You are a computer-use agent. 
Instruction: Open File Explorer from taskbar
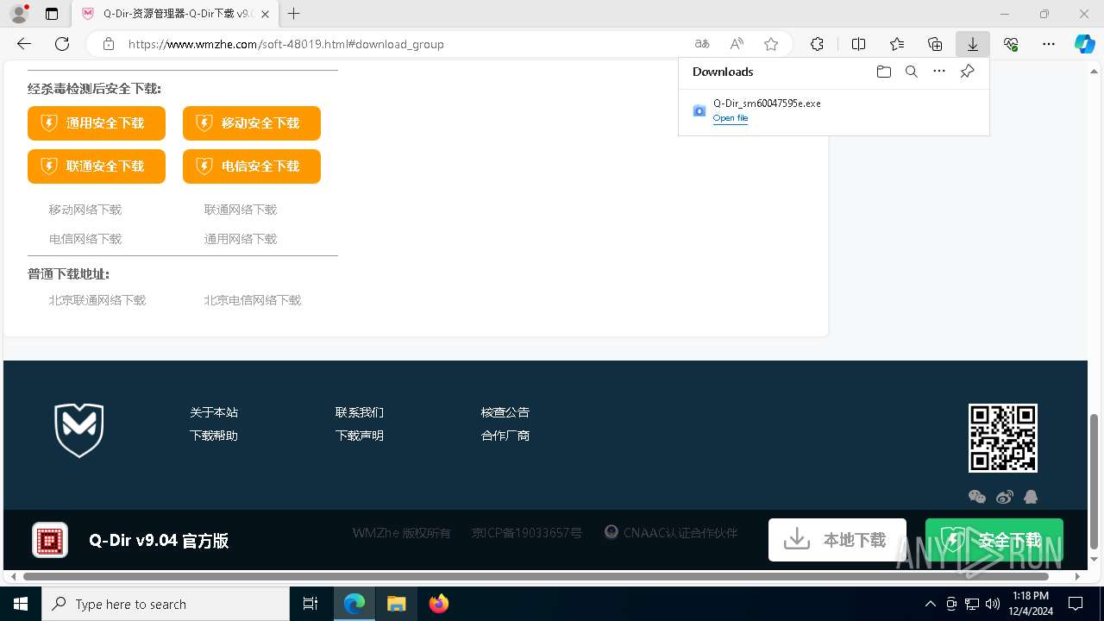(396, 604)
